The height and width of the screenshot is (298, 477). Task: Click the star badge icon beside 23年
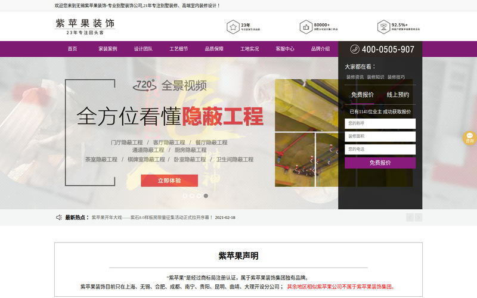click(x=233, y=27)
